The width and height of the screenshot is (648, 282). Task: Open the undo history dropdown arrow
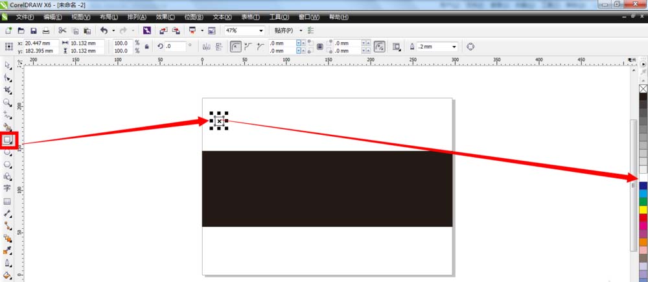point(113,30)
